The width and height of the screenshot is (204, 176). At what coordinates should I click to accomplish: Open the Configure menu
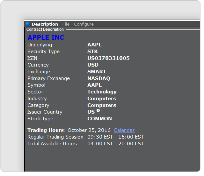click(x=84, y=24)
